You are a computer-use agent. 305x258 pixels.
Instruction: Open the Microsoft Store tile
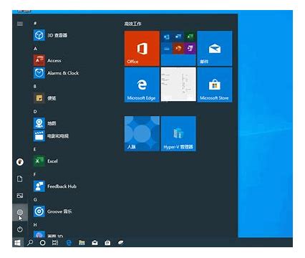coord(215,85)
